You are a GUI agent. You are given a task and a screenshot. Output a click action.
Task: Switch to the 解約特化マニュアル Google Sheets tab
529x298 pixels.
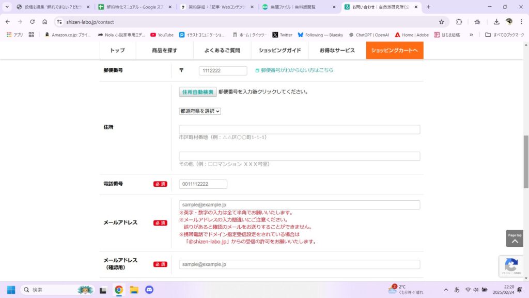coord(135,7)
